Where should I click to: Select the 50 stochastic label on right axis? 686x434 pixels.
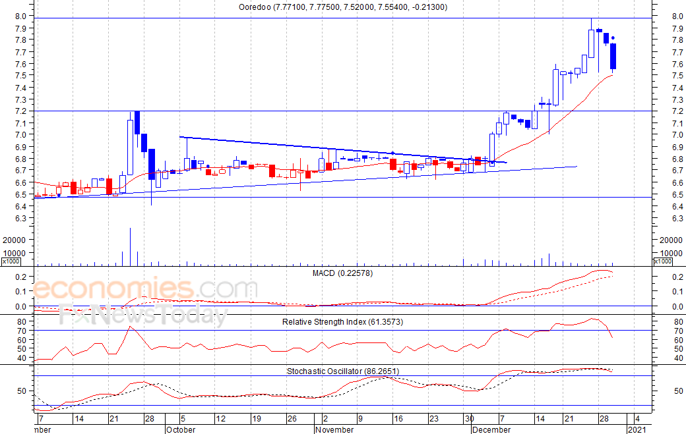(679, 391)
